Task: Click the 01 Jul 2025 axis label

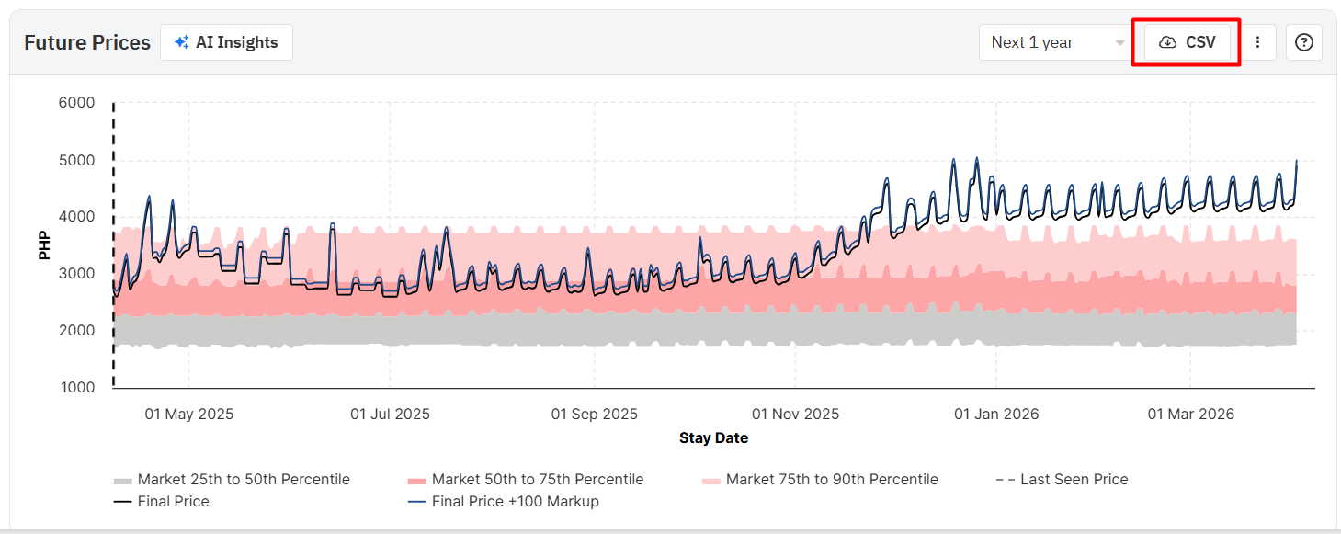Action: pos(390,414)
